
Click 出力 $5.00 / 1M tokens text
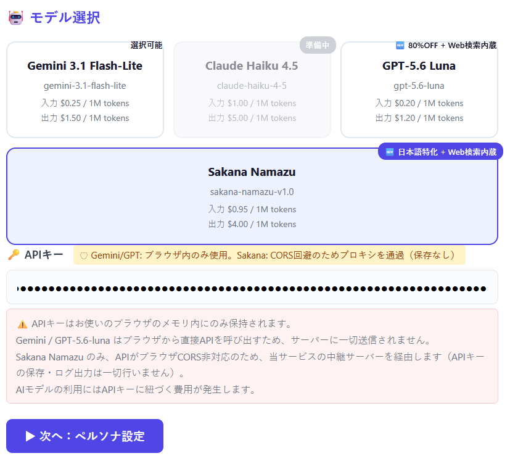point(252,118)
